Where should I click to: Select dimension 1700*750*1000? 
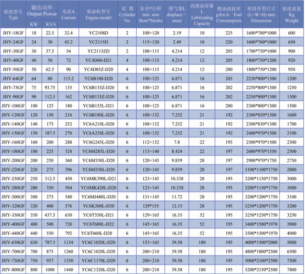(x=261, y=51)
